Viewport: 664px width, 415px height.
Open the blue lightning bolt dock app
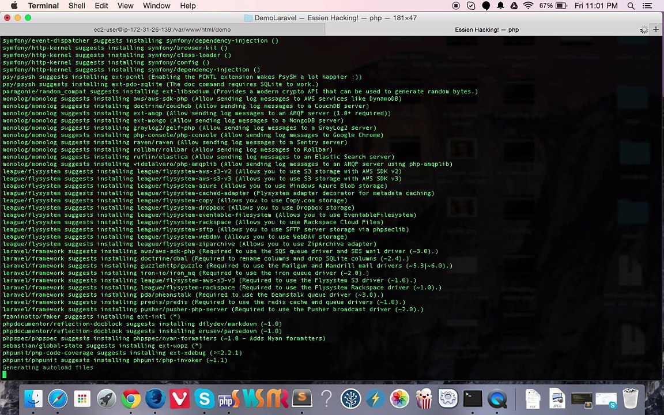tap(375, 398)
